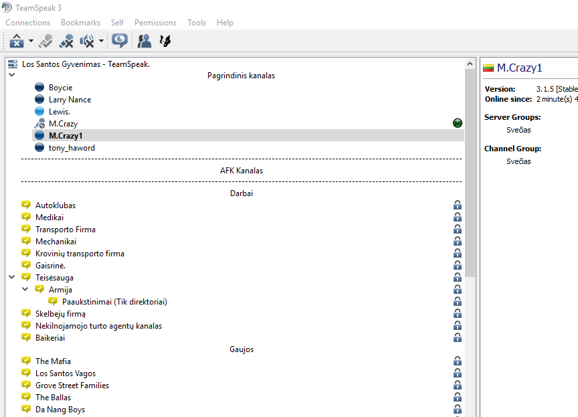The image size is (578, 417).
Task: Select the Pagrindinis kanalas channel
Action: point(241,76)
